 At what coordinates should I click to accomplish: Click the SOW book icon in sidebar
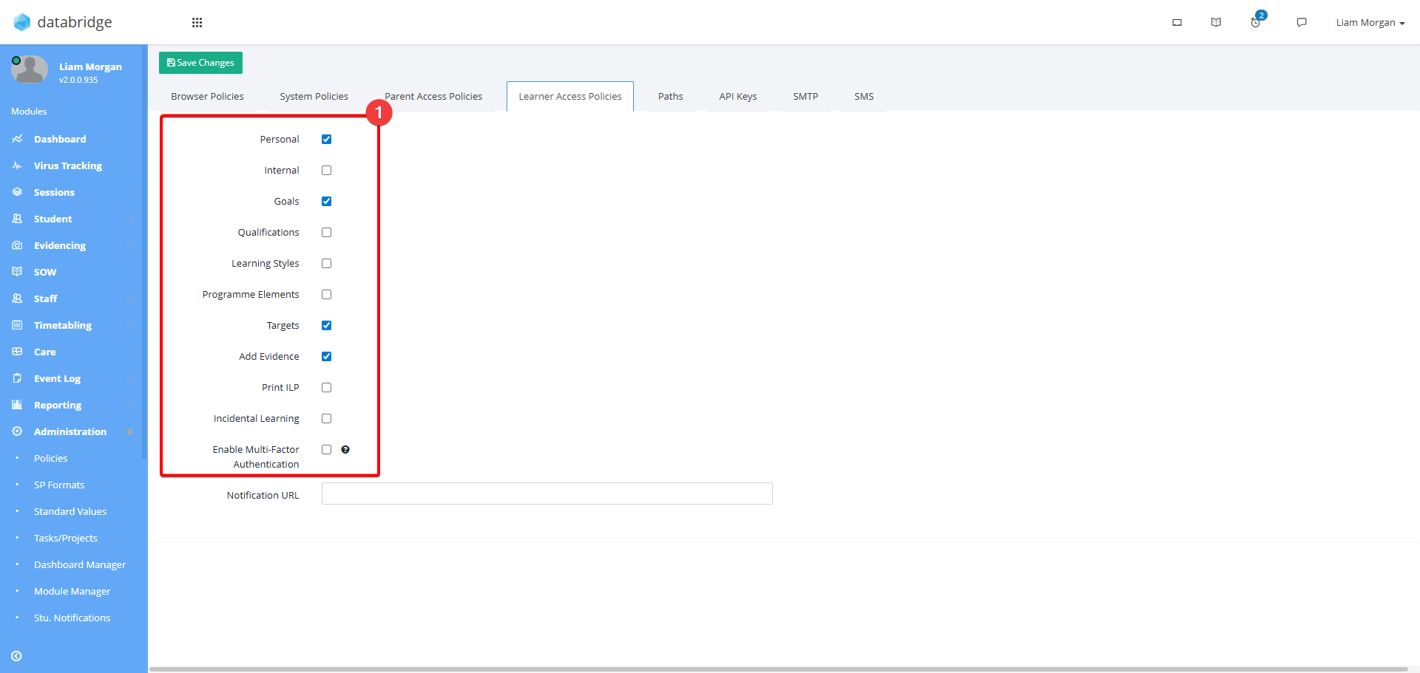tap(17, 272)
